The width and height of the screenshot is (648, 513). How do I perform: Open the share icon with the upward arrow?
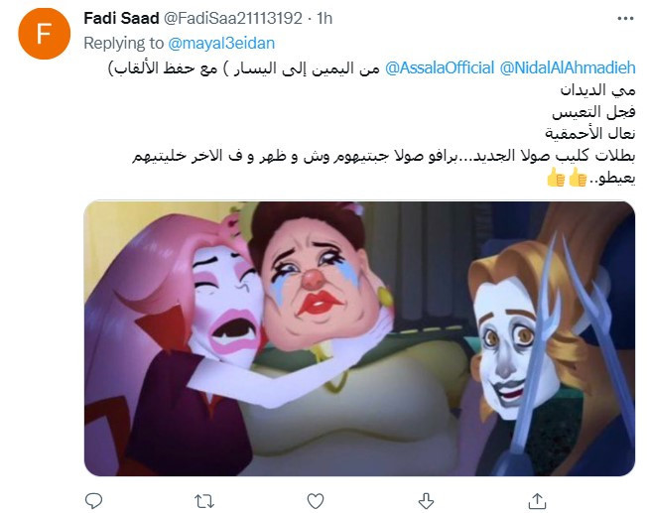click(537, 501)
